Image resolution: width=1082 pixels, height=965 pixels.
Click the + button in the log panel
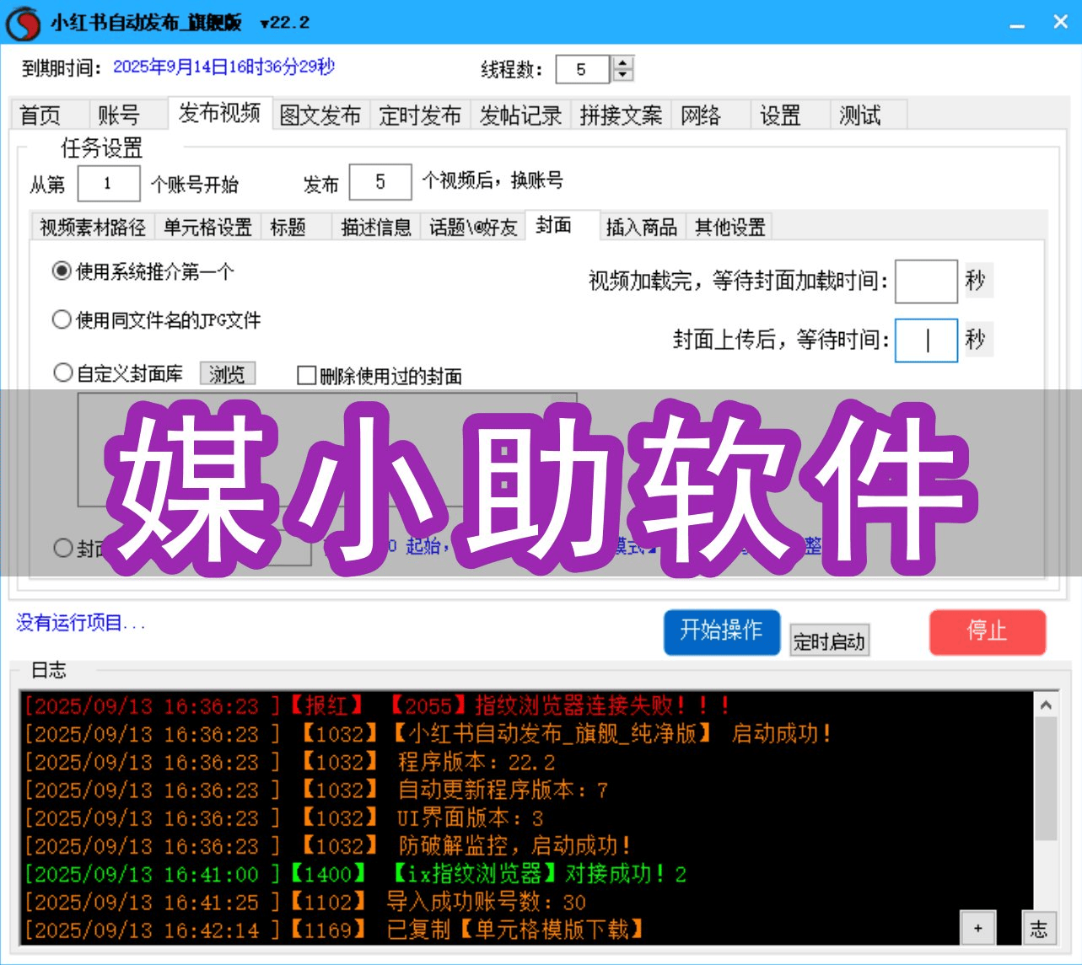pos(977,928)
